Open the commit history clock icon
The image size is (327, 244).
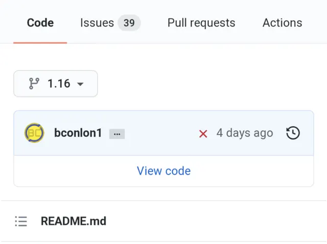pyautogui.click(x=293, y=133)
